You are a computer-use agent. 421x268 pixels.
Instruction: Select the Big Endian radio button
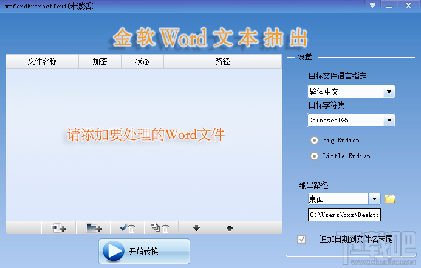pyautogui.click(x=314, y=140)
